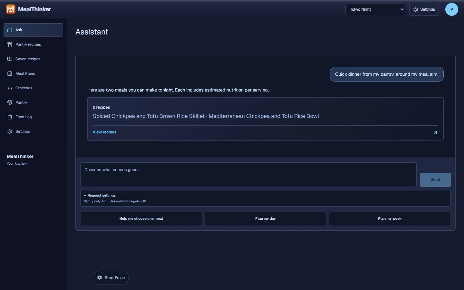Open the profile avatar P
The height and width of the screenshot is (290, 464).
(451, 9)
